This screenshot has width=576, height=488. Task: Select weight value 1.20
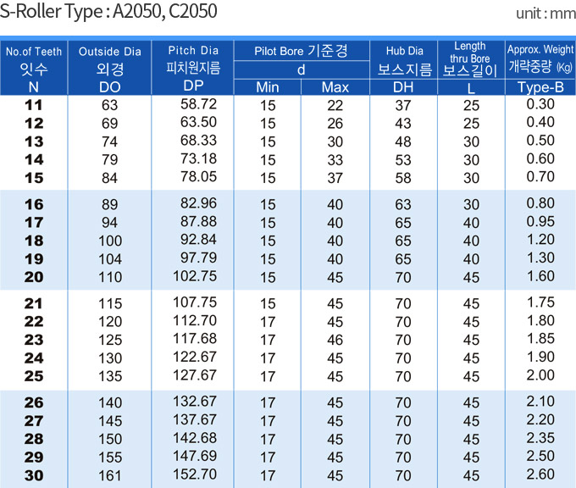click(540, 240)
